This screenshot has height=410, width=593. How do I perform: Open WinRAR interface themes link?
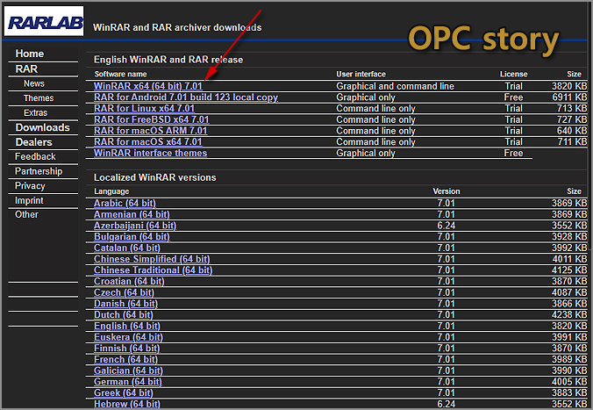coord(151,153)
